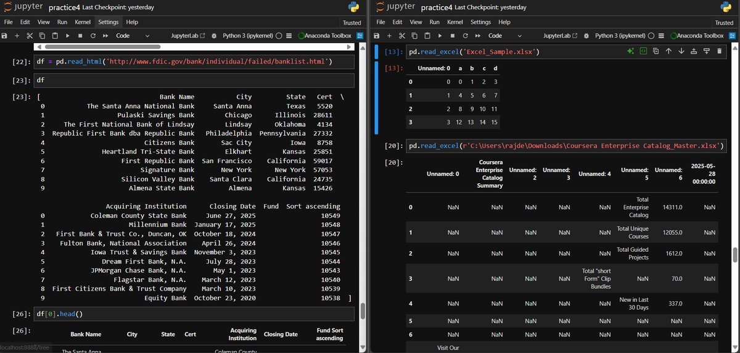Open the Run menu in right notebook
Image resolution: width=740 pixels, height=353 pixels.
tap(435, 22)
